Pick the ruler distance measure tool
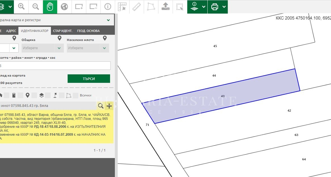The height and width of the screenshot is (177, 331). pos(137,7)
